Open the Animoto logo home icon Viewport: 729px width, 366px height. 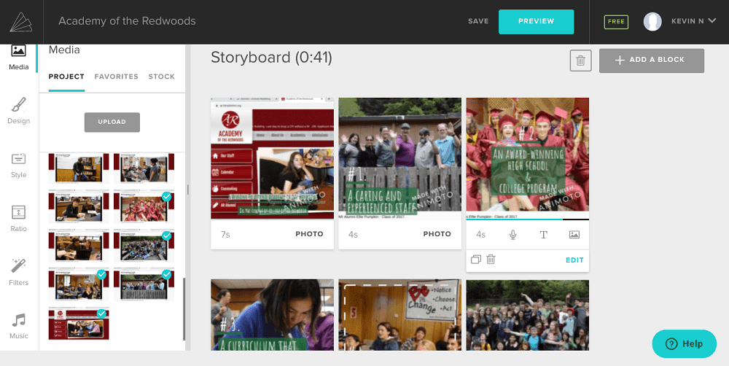[21, 22]
